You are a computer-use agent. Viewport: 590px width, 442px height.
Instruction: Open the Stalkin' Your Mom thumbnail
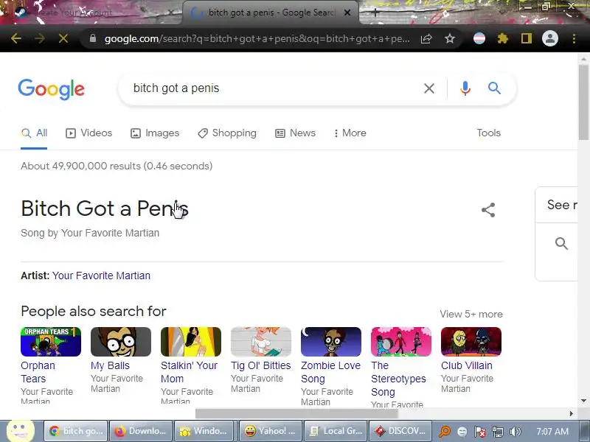[x=191, y=342]
